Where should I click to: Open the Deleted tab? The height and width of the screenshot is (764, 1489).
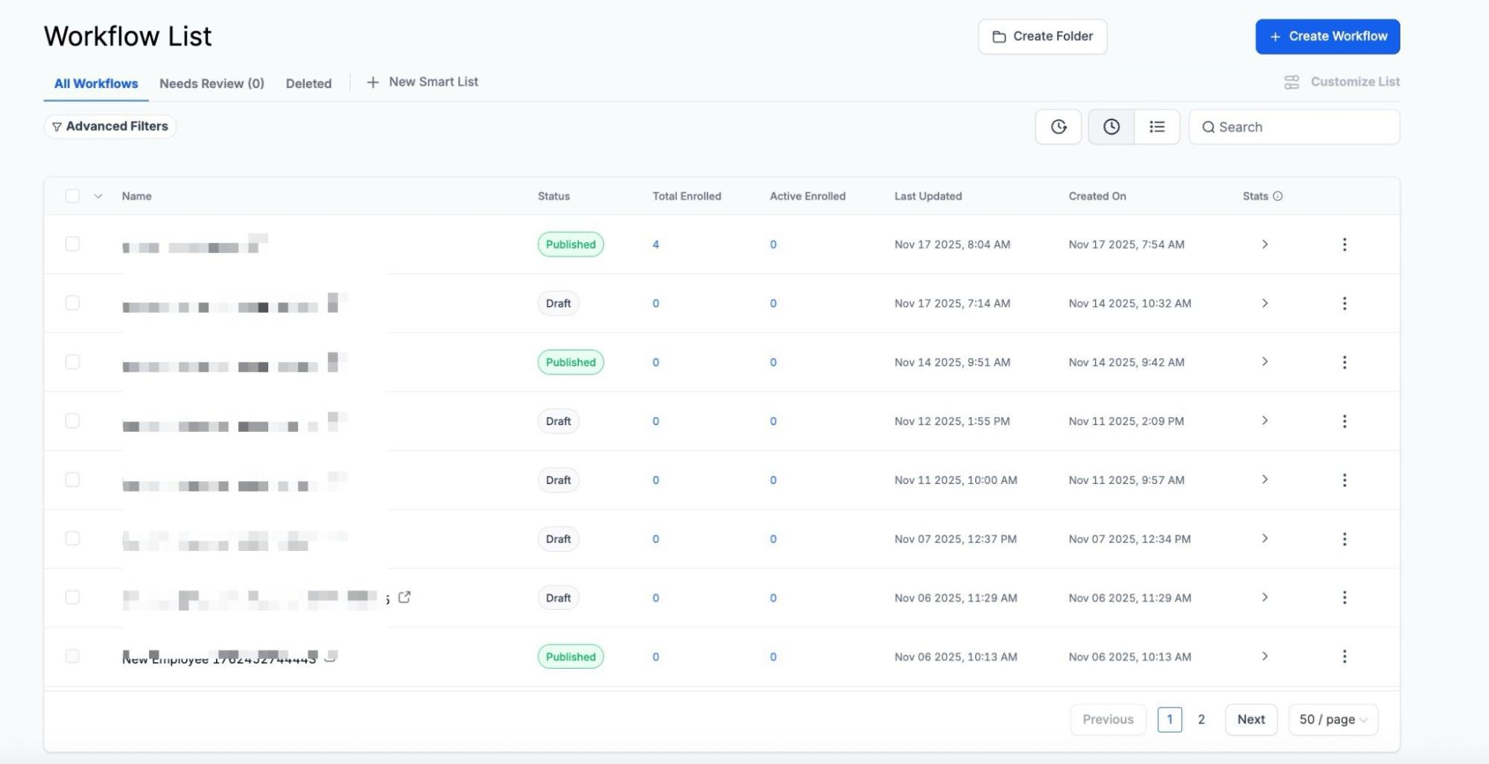click(x=308, y=83)
